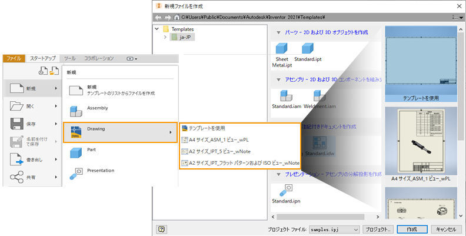Screen dimensions: 466x236
Task: Create a new Assembly
Action: [x=120, y=111]
